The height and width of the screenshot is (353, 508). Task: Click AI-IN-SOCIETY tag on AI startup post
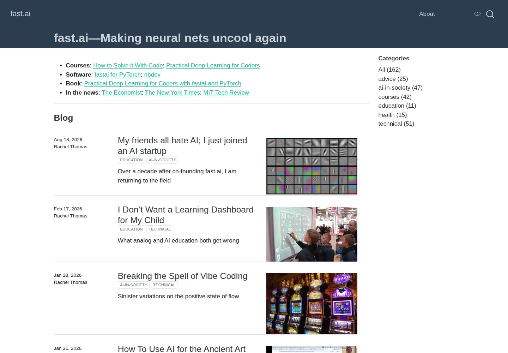[162, 160]
